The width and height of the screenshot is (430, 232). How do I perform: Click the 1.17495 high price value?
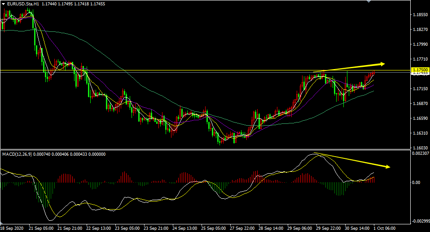65,4
